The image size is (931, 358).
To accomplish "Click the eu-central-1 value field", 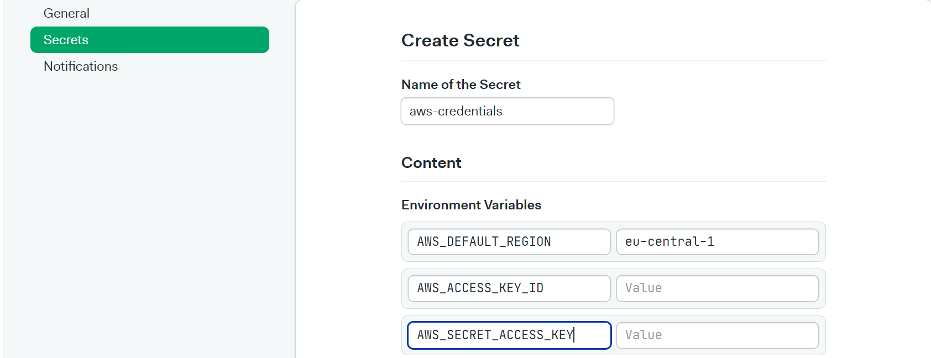I will (x=718, y=241).
